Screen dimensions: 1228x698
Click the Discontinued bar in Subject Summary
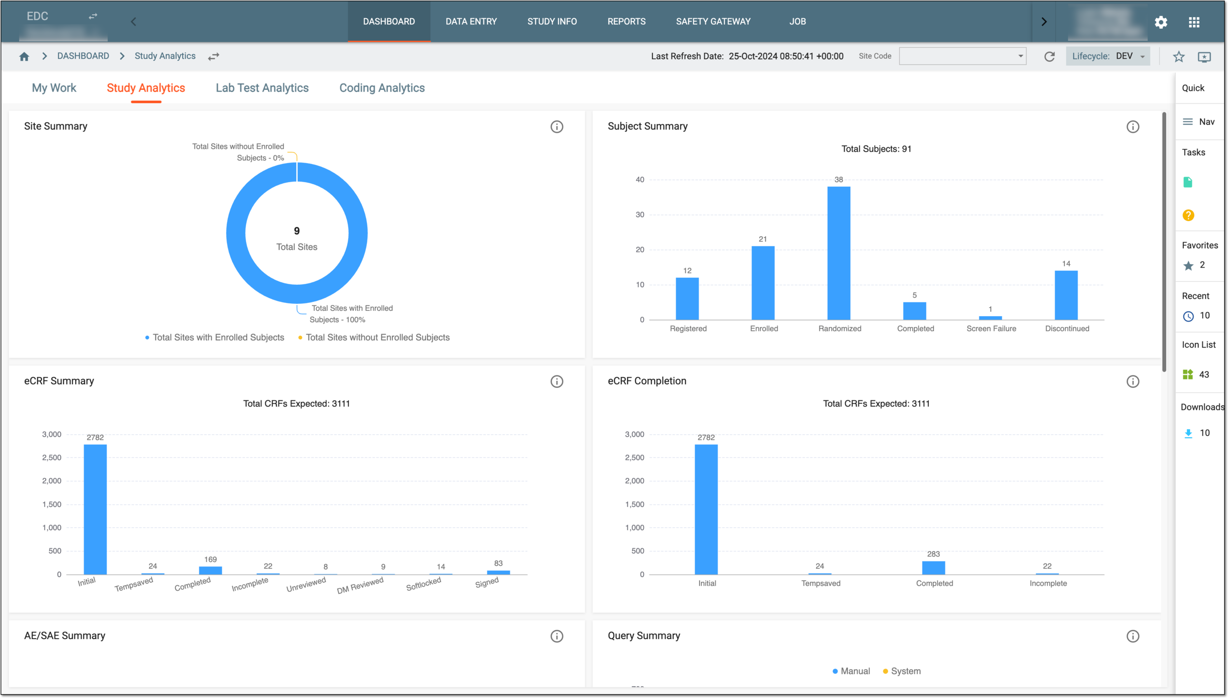[x=1066, y=295]
